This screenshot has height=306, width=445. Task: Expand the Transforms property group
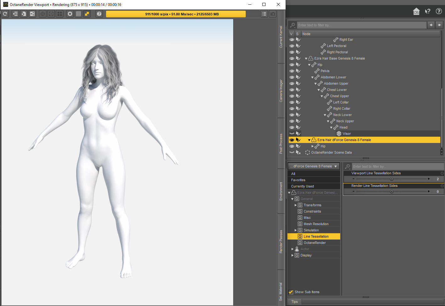point(296,205)
